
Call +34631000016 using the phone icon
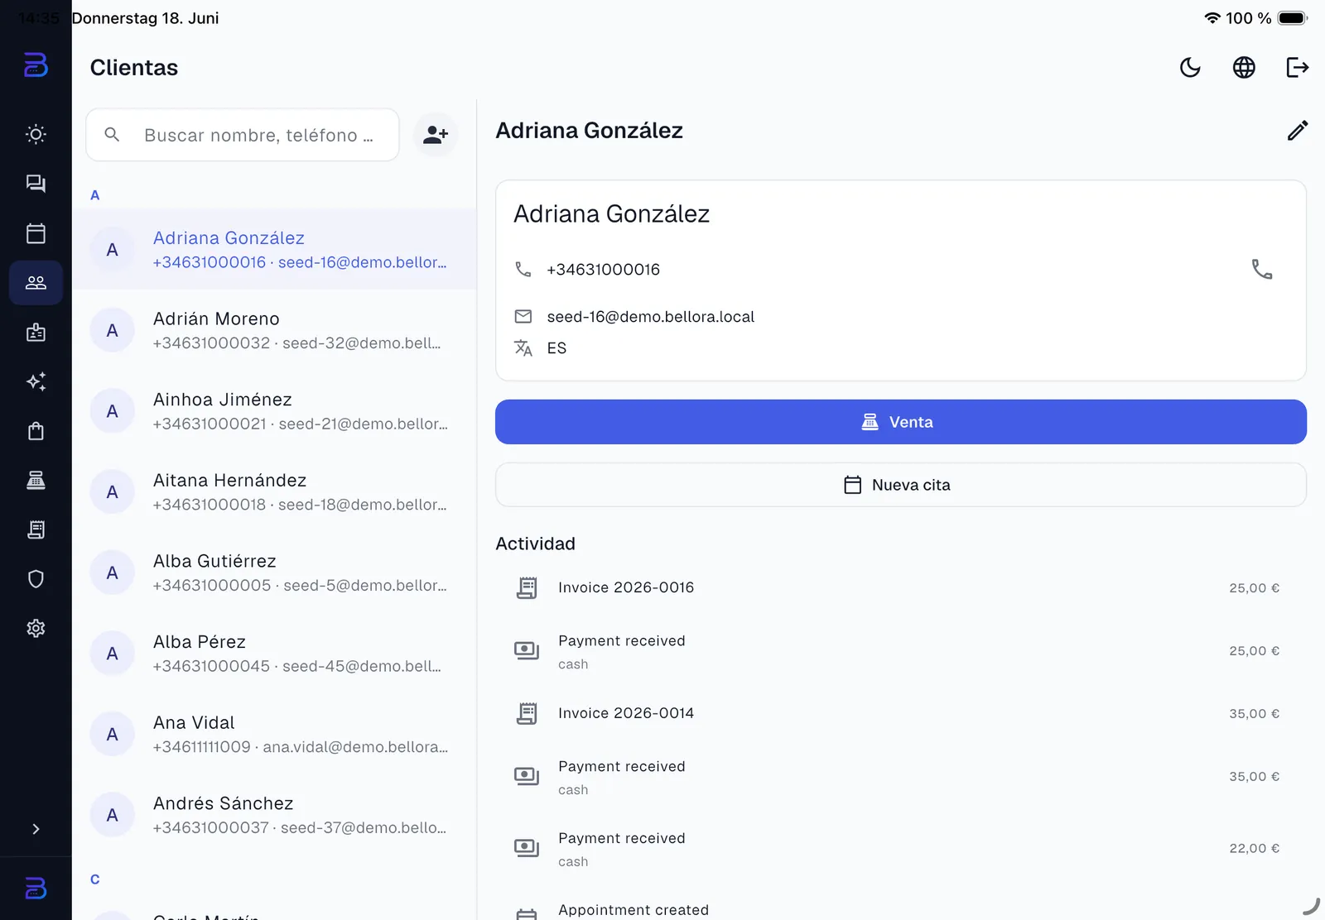[1261, 270]
